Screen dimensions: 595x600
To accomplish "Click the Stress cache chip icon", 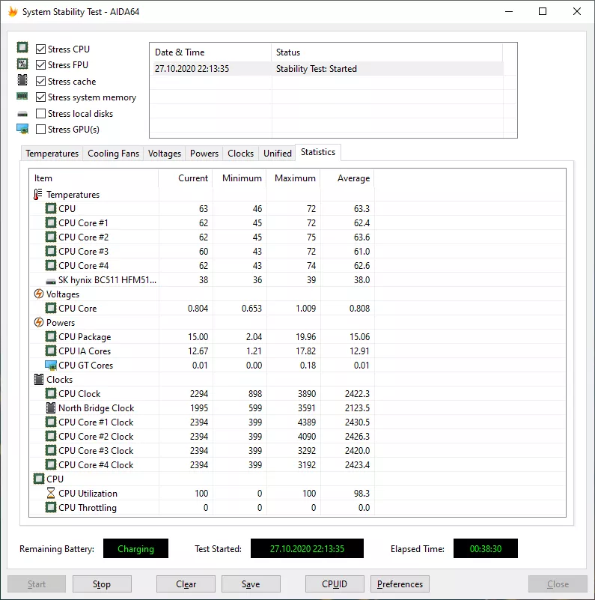I will [22, 80].
